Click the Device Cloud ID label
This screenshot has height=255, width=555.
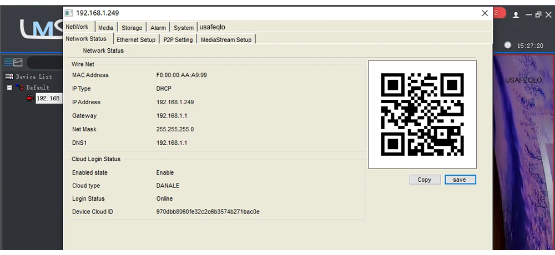click(92, 212)
